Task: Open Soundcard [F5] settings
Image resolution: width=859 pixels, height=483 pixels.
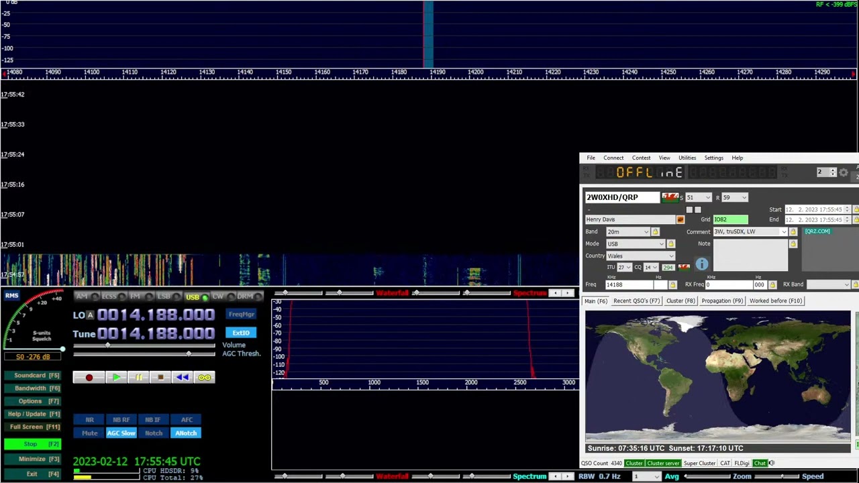Action: [x=32, y=376]
